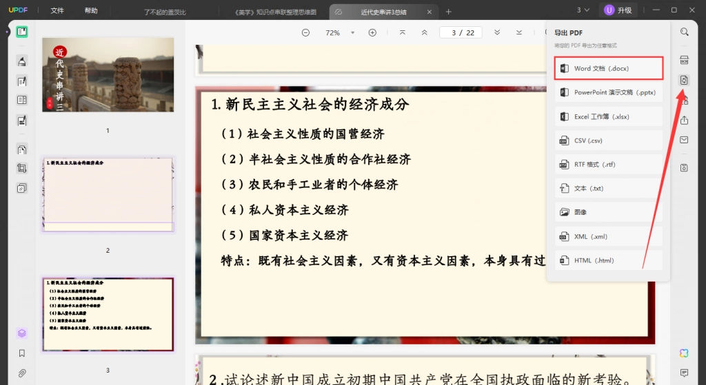Select the page 3 thumbnail
Screen dimensions: 706x385
pyautogui.click(x=108, y=314)
